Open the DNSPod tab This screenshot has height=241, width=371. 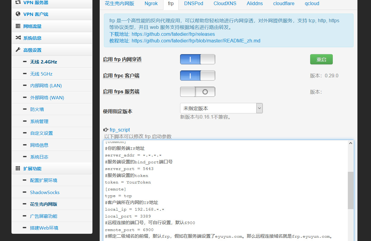(194, 4)
